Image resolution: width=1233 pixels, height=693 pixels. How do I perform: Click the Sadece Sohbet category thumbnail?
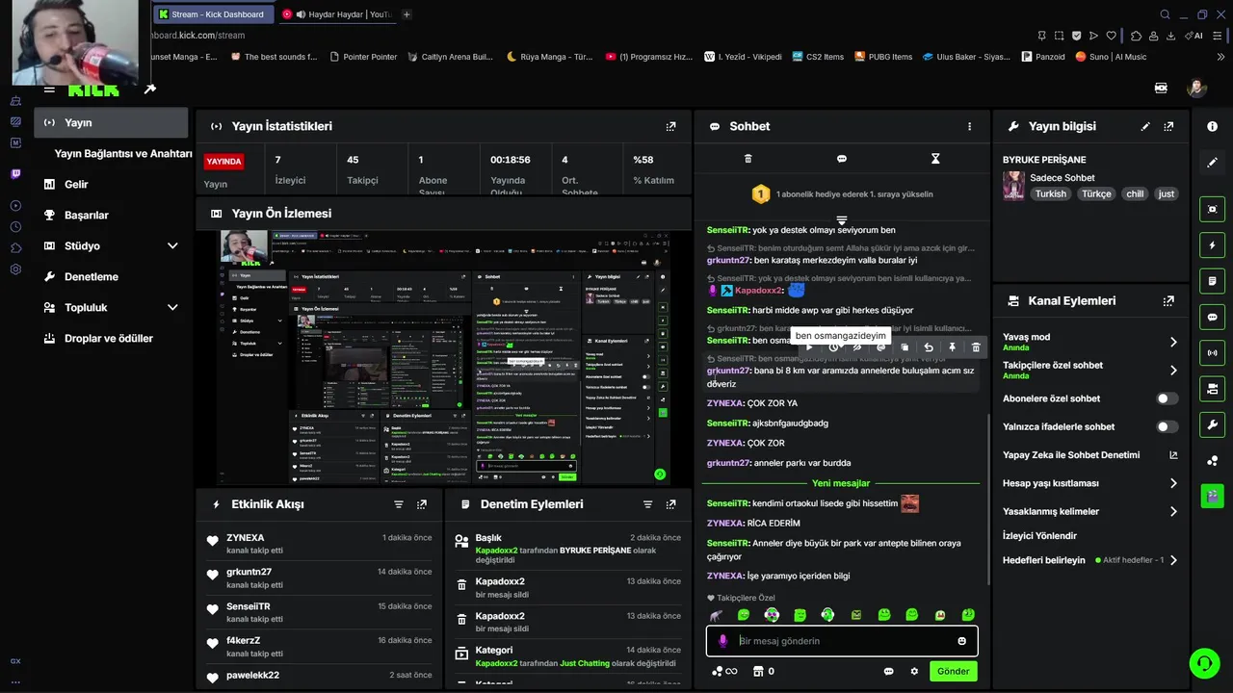(1013, 185)
